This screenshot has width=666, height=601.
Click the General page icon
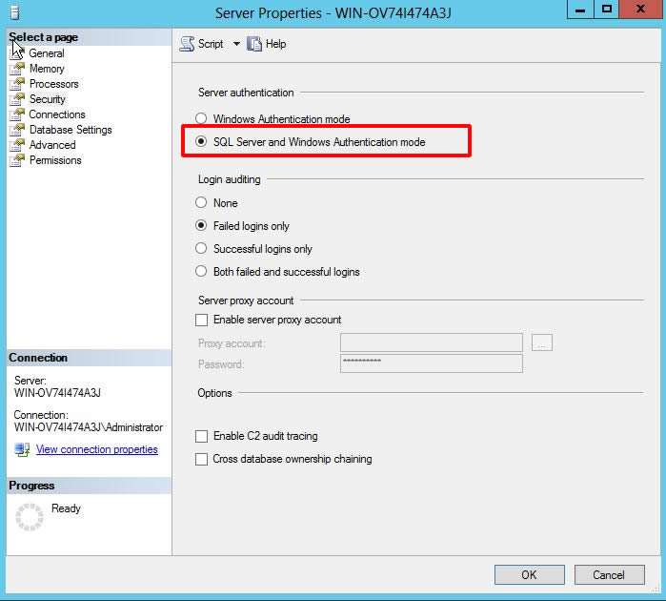pos(17,53)
